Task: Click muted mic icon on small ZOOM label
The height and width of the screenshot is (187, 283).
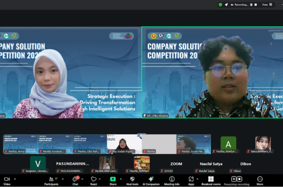Action: [x=162, y=171]
